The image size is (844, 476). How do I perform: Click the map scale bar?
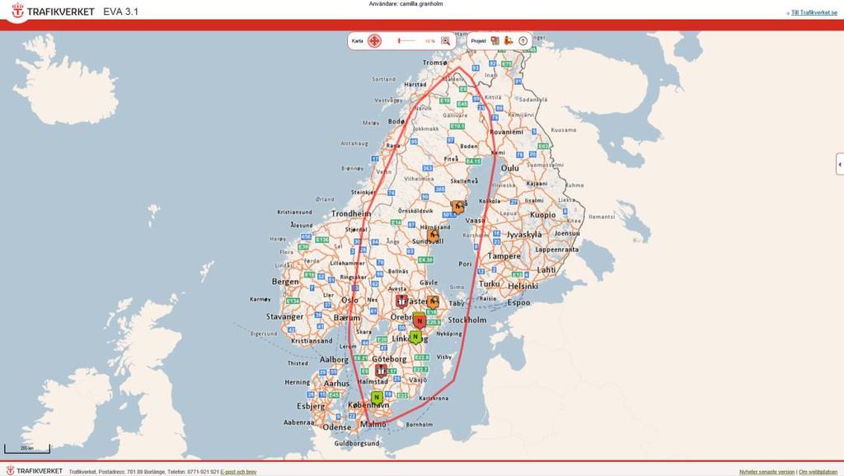pyautogui.click(x=27, y=449)
